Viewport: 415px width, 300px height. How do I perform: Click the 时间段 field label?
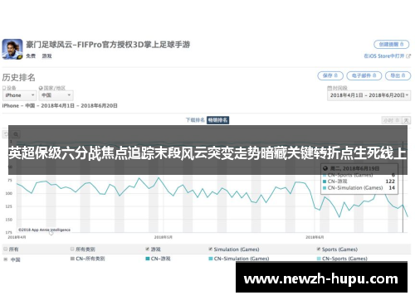coord(338,88)
